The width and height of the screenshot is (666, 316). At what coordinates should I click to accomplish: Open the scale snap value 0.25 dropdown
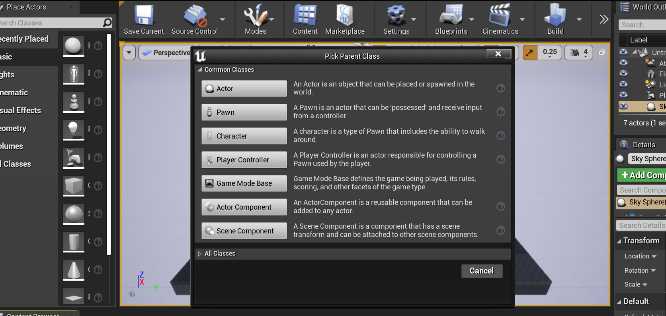click(x=550, y=52)
